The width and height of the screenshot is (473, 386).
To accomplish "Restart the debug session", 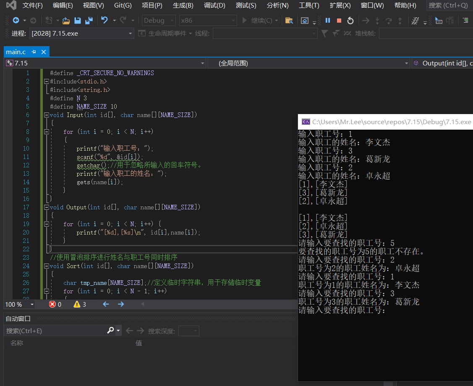I will (x=350, y=20).
